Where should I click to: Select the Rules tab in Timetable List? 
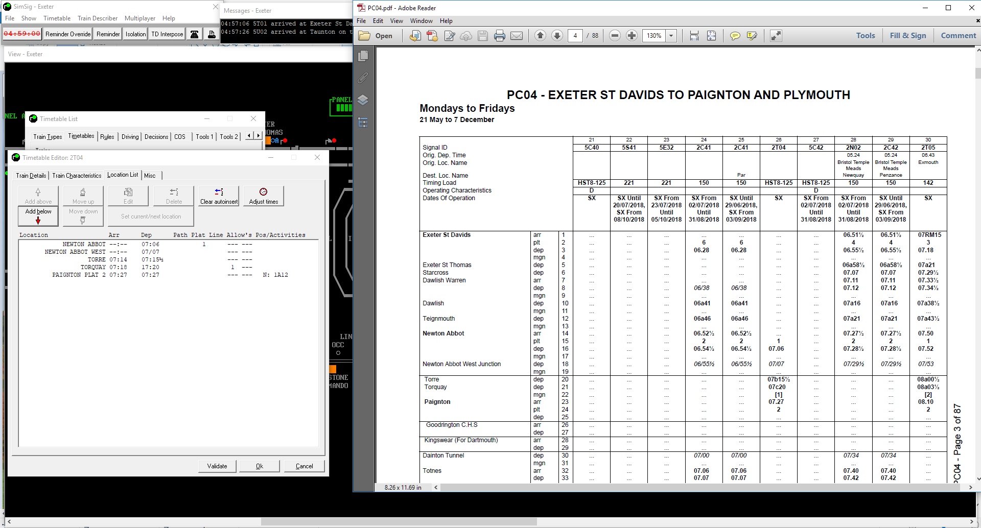pos(107,136)
